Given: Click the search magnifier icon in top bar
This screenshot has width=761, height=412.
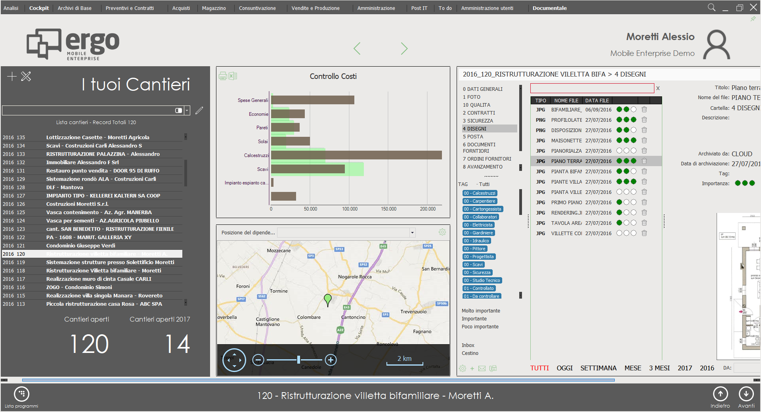Looking at the screenshot, I should (712, 8).
